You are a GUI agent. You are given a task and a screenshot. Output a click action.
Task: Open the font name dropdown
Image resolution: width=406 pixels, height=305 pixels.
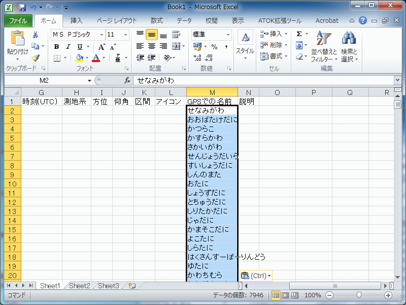[102, 35]
